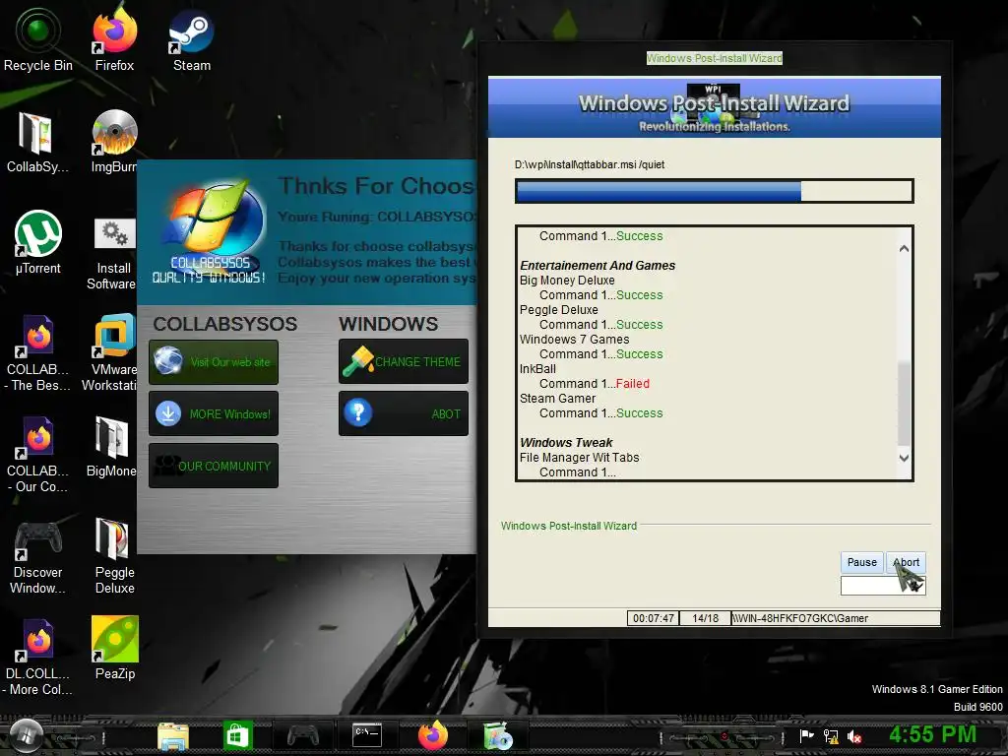The width and height of the screenshot is (1008, 756).
Task: Switch to the command prompt taskbar icon
Action: click(367, 735)
